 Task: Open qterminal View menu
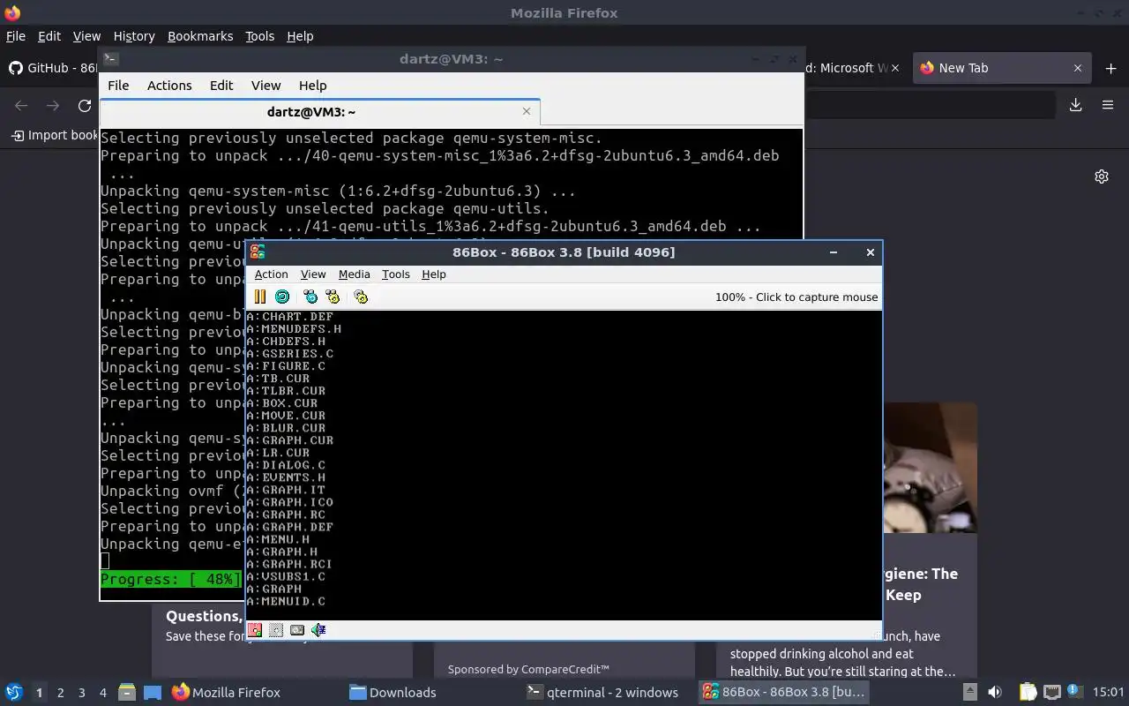pos(265,86)
